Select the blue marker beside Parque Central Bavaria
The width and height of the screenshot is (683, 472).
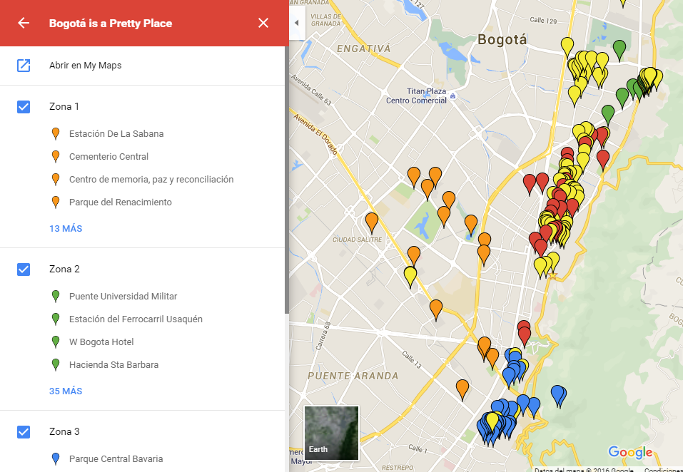click(x=55, y=458)
